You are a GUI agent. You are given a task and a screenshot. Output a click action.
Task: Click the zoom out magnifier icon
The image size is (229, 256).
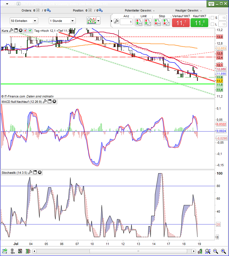pyautogui.click(x=216, y=251)
